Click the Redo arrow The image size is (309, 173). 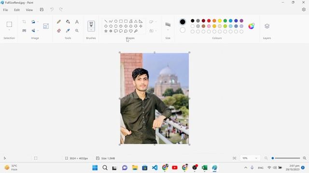tap(61, 10)
